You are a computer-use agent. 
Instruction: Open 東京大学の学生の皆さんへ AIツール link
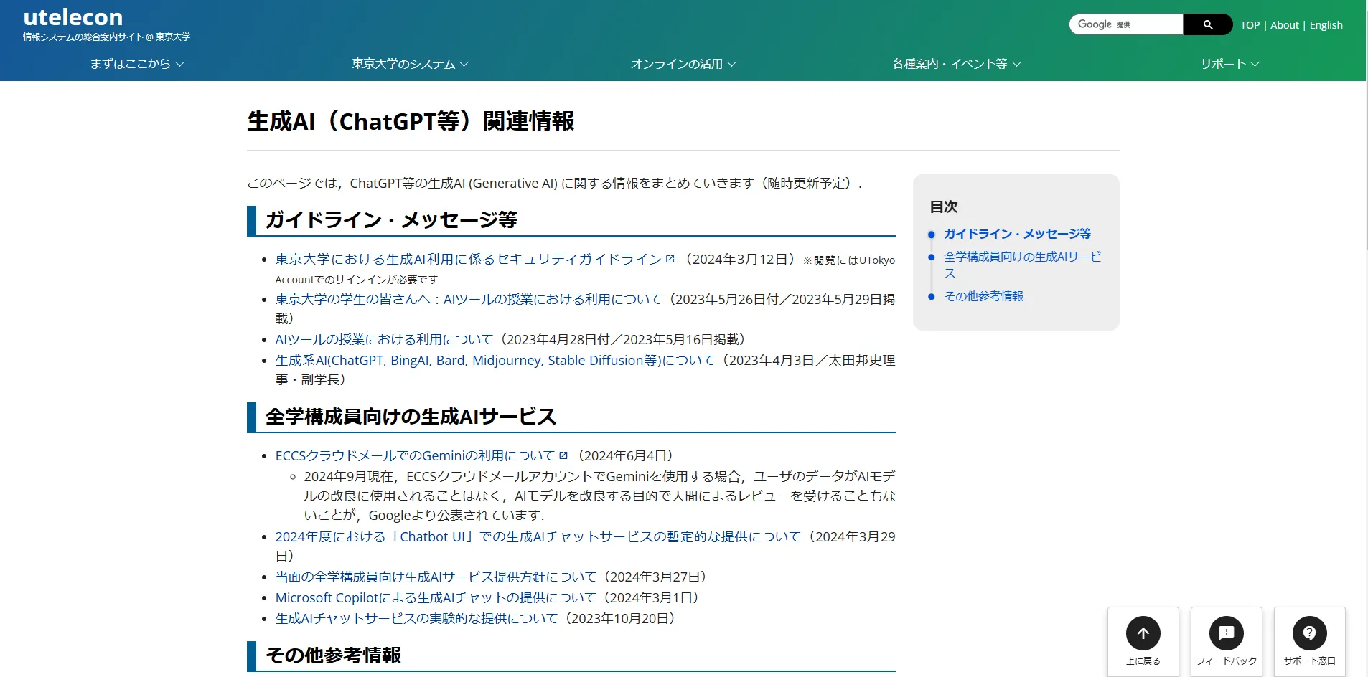(x=468, y=299)
